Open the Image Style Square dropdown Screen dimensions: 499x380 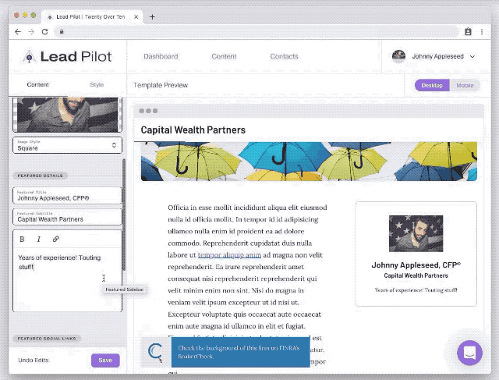pyautogui.click(x=67, y=145)
